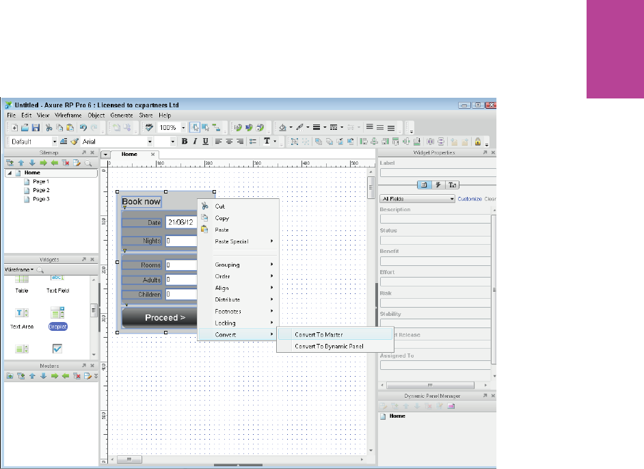Click the bullet list icon in format bar
The height and width of the screenshot is (469, 644).
coord(253,142)
